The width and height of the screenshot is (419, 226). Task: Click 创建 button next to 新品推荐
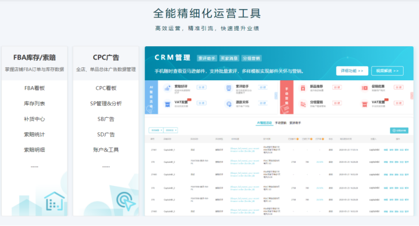(337, 87)
